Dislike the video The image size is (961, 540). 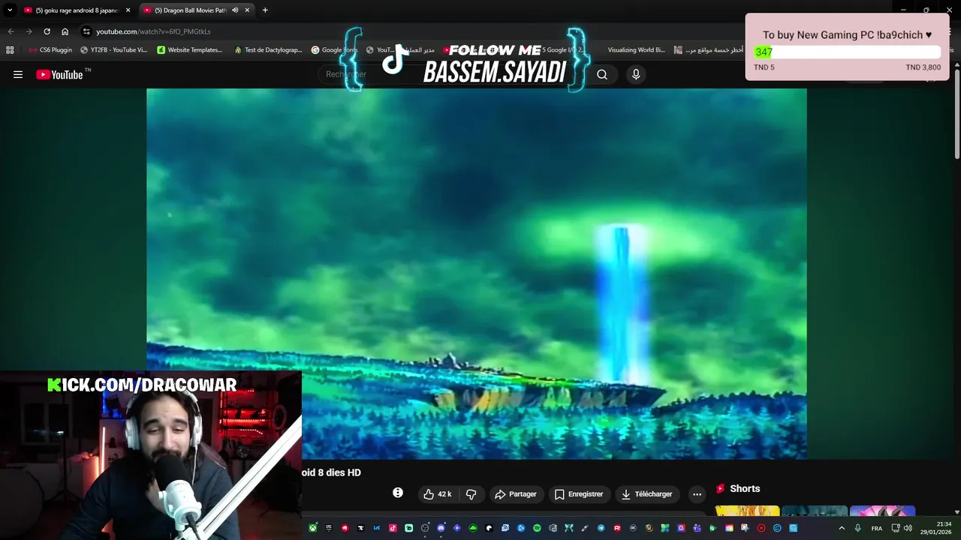click(471, 494)
